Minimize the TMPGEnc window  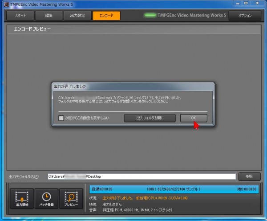coord(238,4)
